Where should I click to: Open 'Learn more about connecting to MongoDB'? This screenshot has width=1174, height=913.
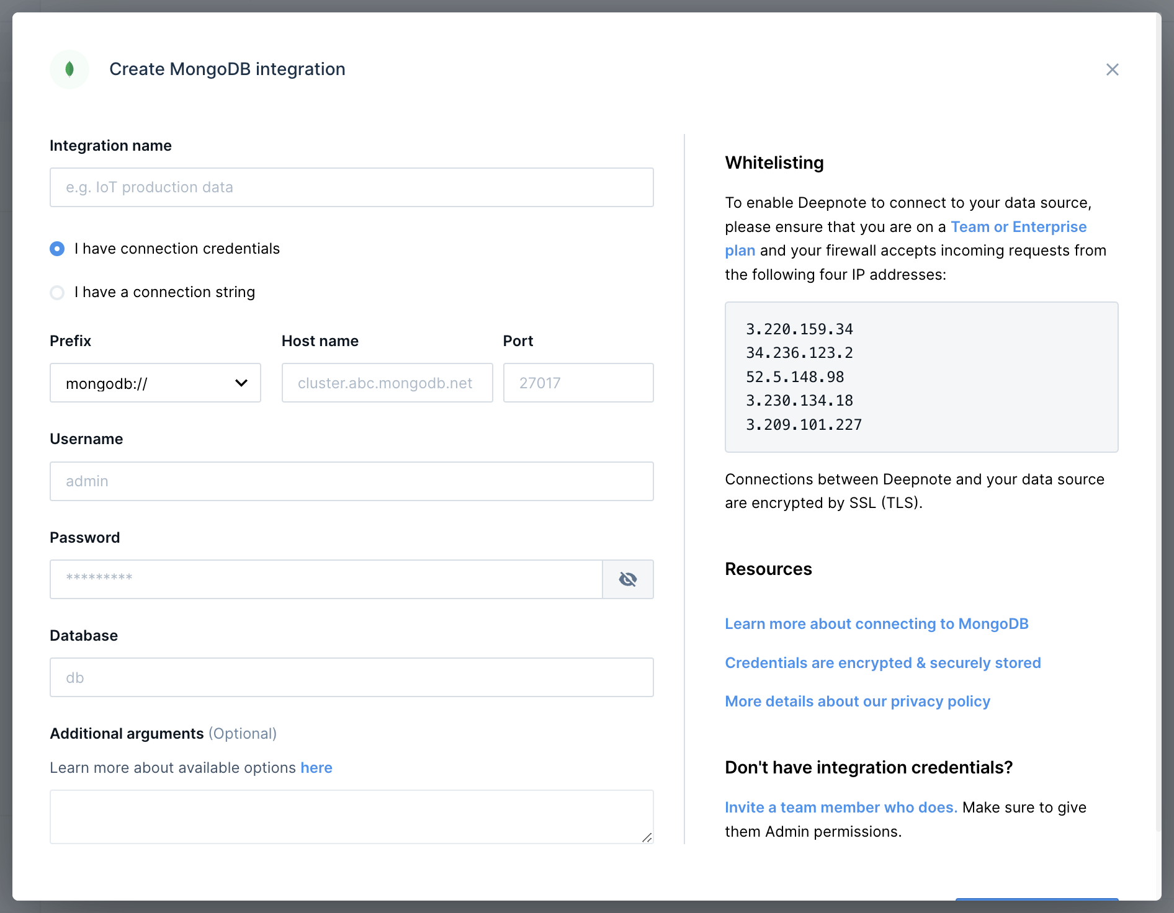tap(876, 624)
